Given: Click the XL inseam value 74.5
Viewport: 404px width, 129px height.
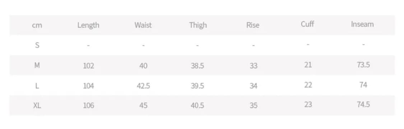Looking at the screenshot, I should click(x=363, y=104).
